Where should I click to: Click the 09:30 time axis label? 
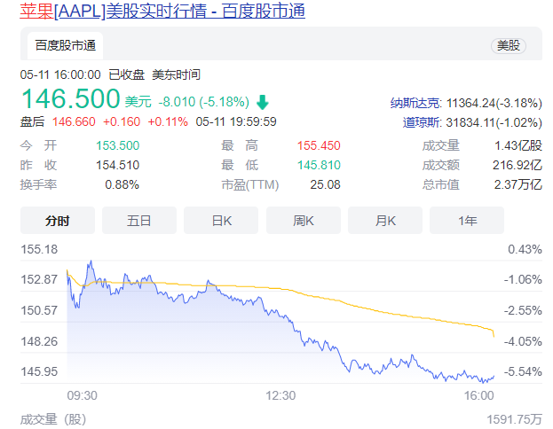point(83,395)
